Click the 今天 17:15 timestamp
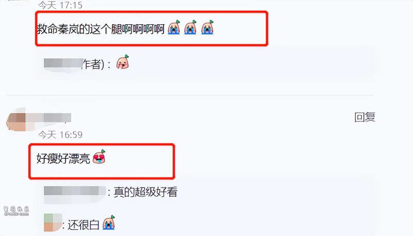This screenshot has height=236, width=413. pos(60,5)
